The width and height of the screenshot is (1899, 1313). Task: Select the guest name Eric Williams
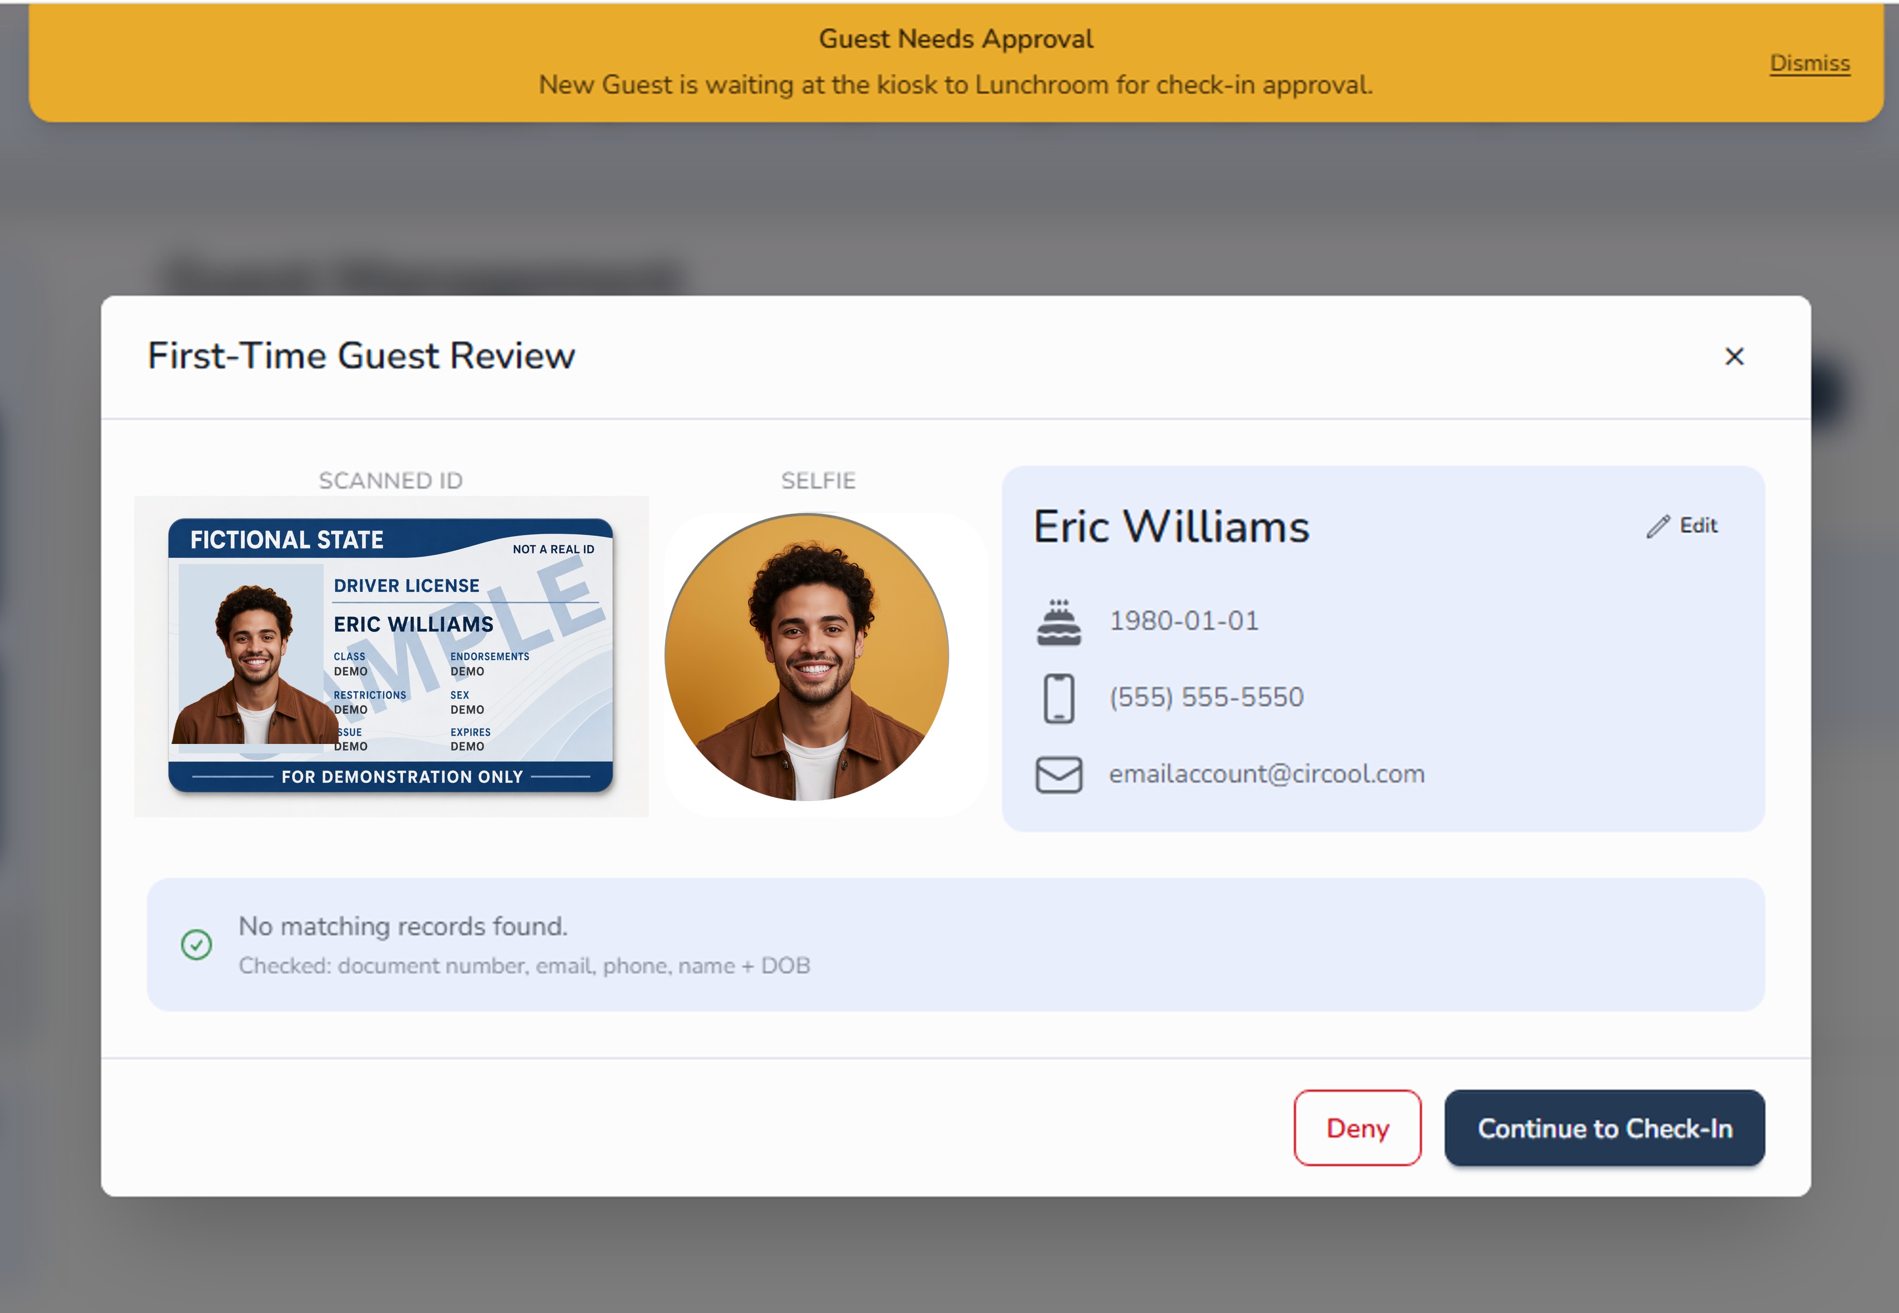[1171, 526]
